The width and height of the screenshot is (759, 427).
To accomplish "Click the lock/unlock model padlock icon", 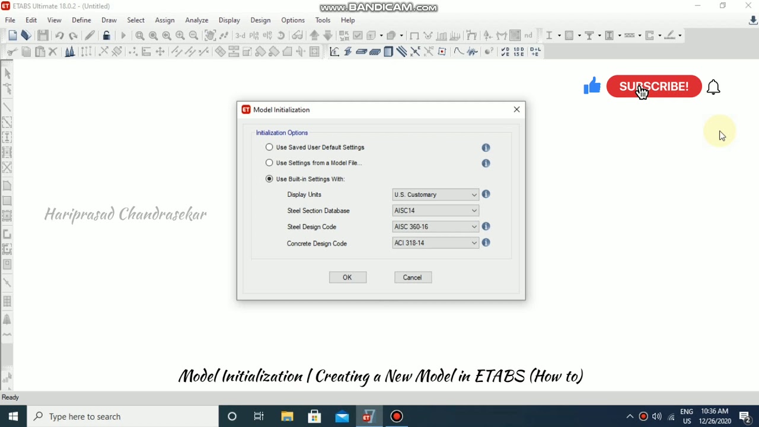I will coord(106,36).
